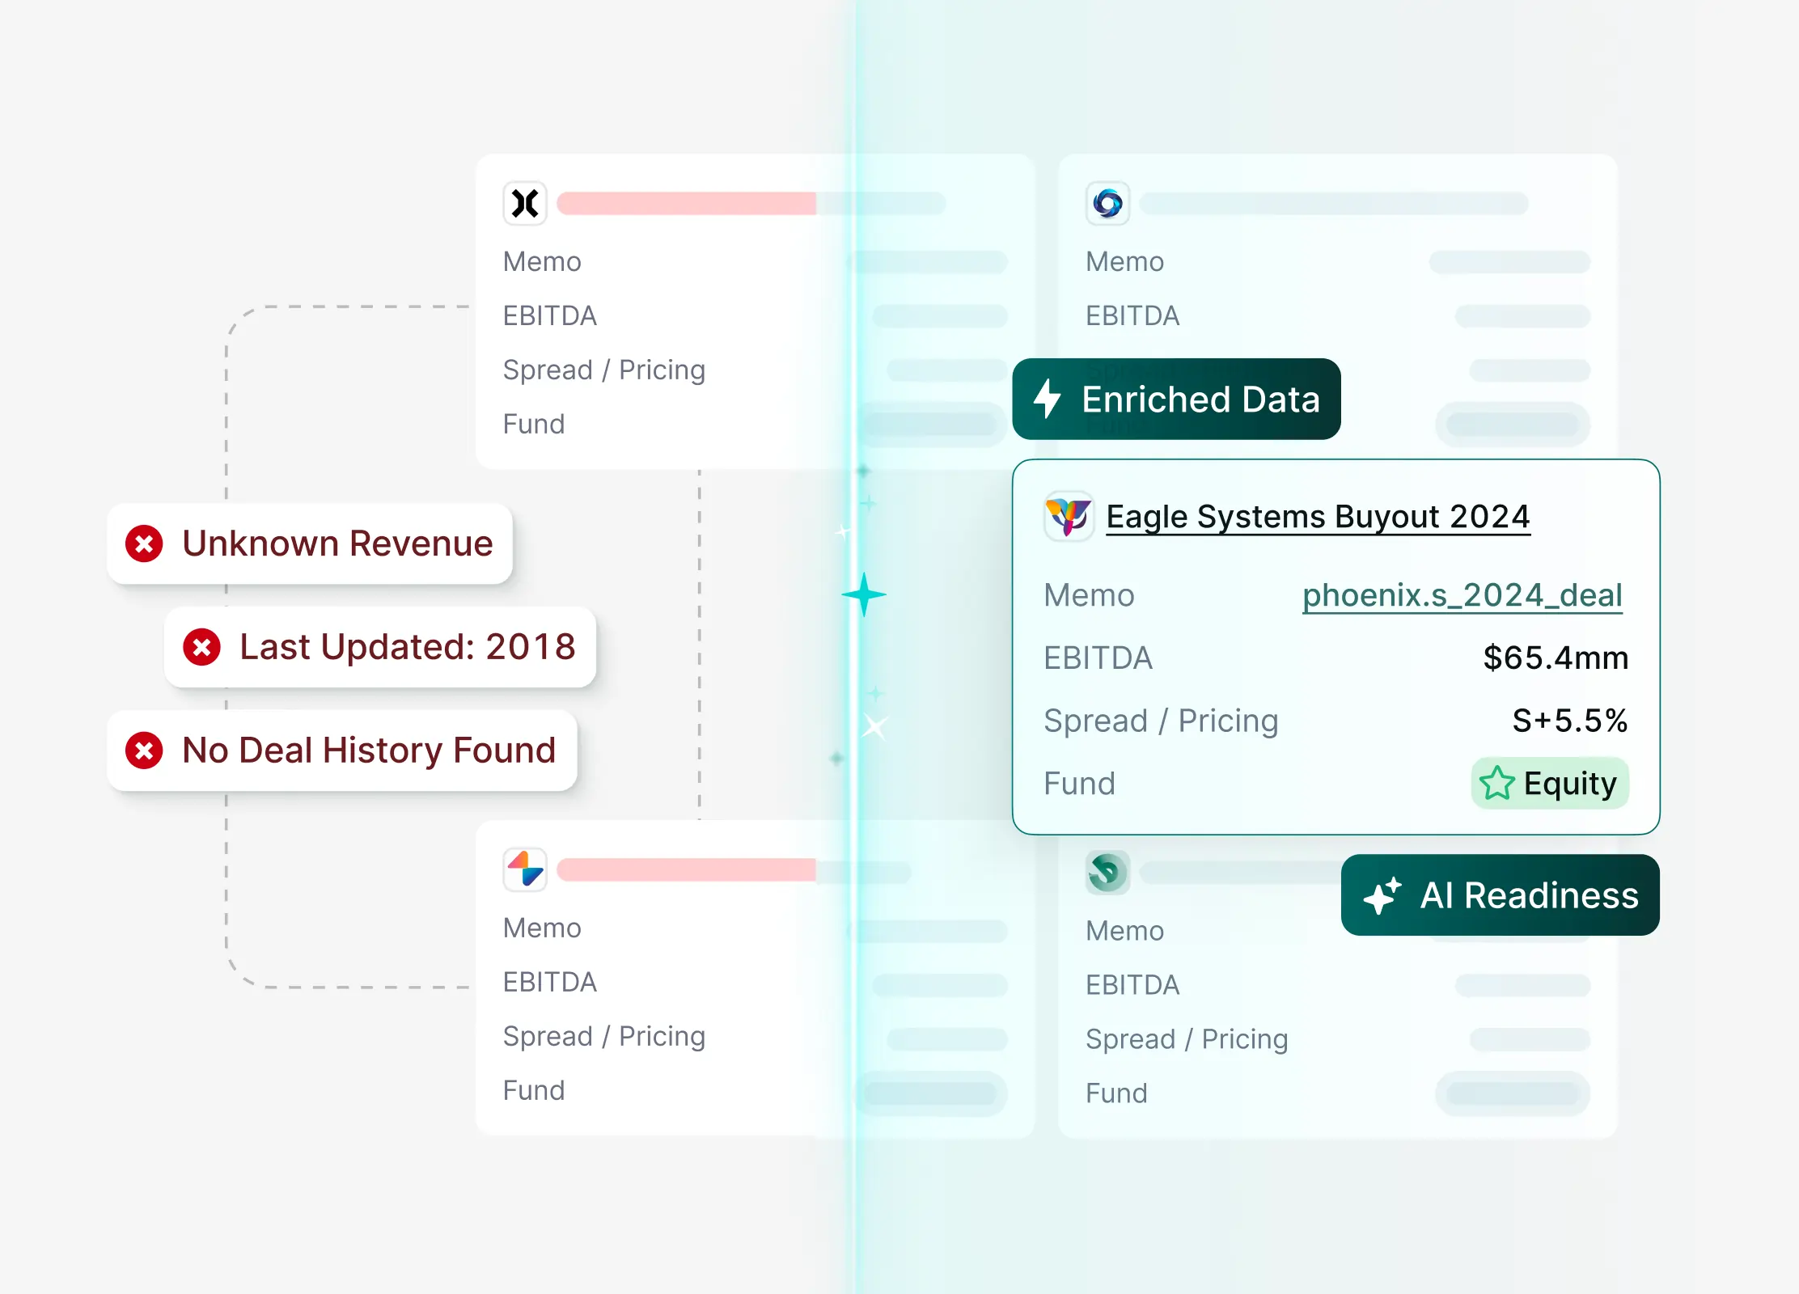This screenshot has height=1294, width=1799.
Task: Click the pink title bar on top-left card
Action: 687,203
